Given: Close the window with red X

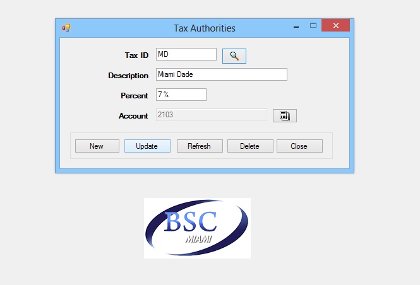Looking at the screenshot, I should click(336, 25).
